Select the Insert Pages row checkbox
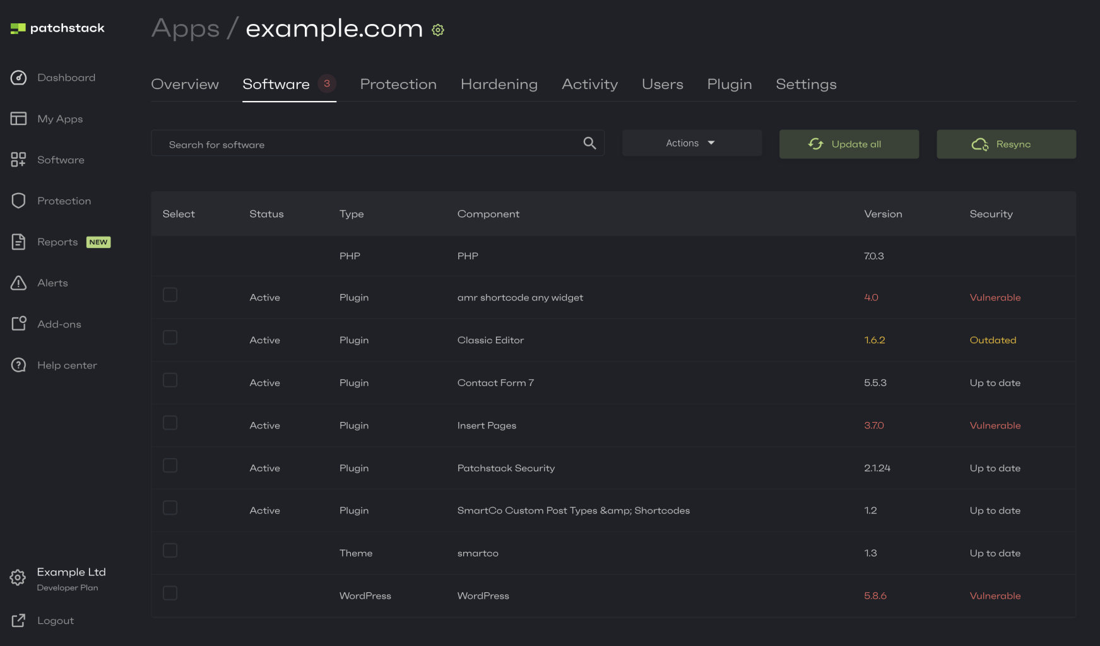The image size is (1100, 646). (x=170, y=423)
